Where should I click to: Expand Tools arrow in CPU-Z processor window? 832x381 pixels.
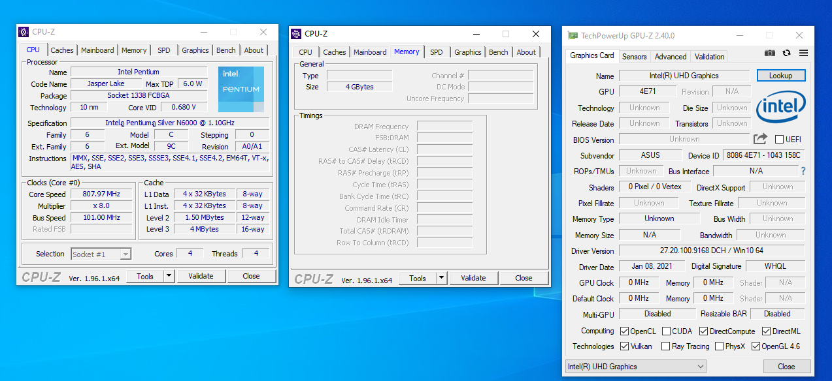(x=169, y=276)
